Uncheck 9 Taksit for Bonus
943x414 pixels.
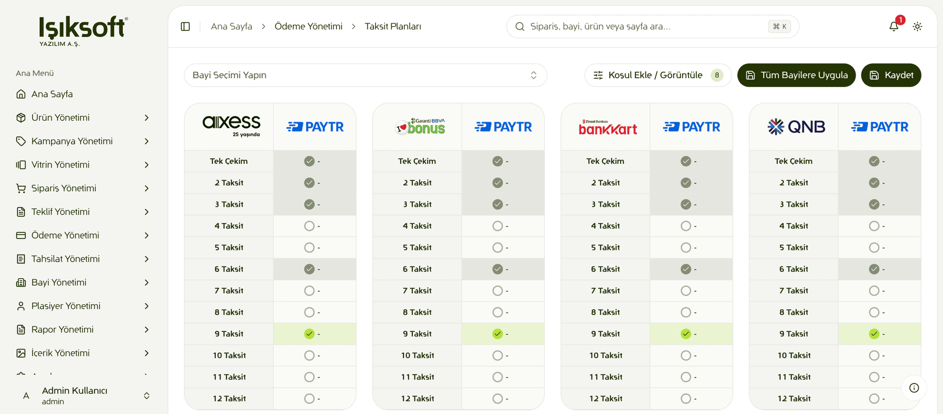(x=498, y=334)
